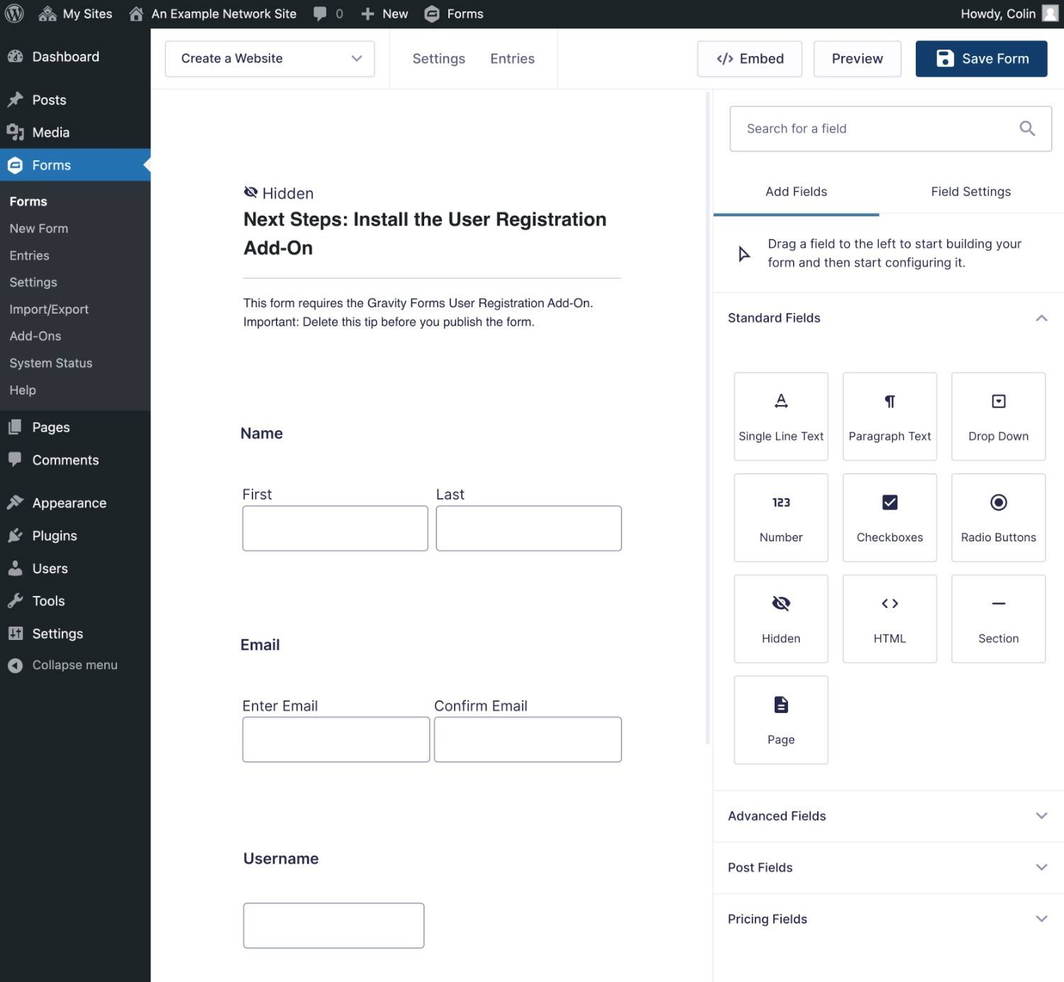Click the Username input box
1064x982 pixels.
pos(333,925)
